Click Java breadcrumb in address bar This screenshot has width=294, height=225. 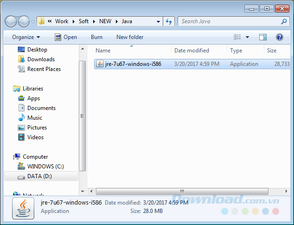(x=127, y=21)
